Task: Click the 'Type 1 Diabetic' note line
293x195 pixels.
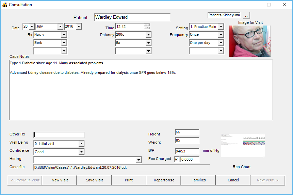Action: coord(57,63)
